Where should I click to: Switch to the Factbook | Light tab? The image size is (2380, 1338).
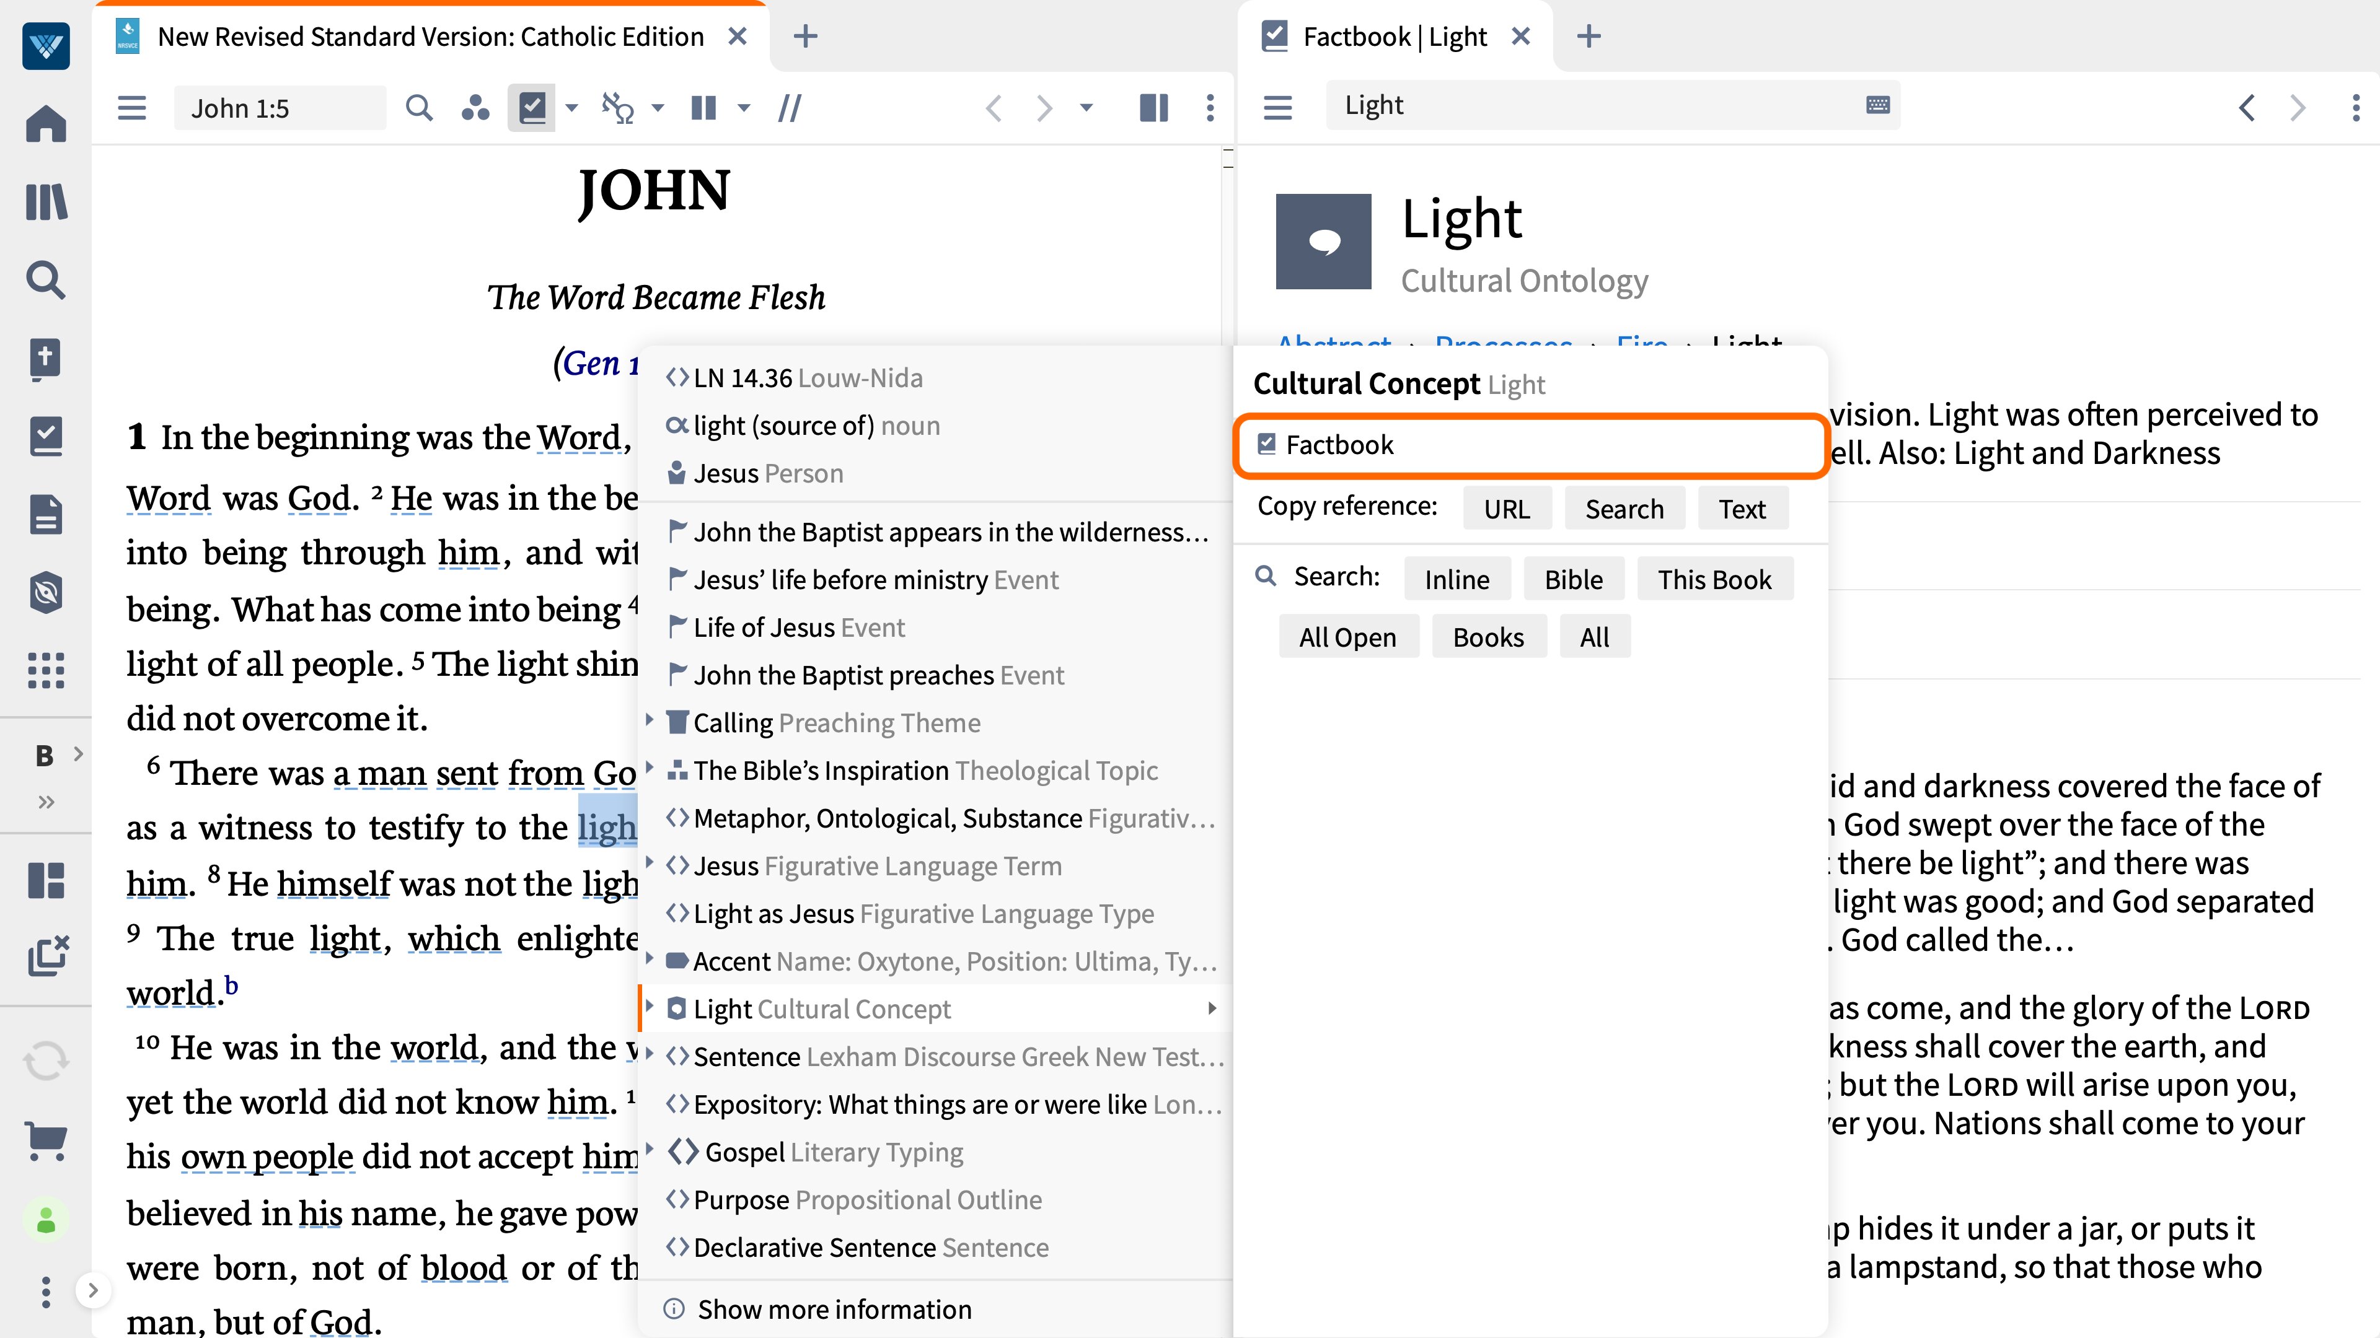click(1395, 37)
